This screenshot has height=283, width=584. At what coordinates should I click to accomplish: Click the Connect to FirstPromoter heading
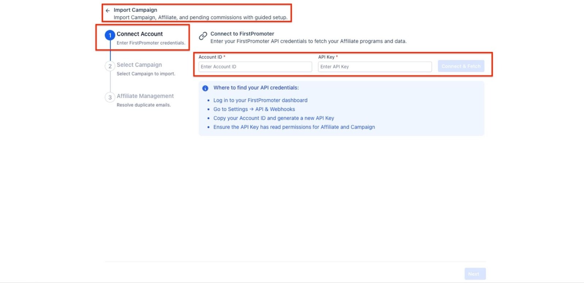(242, 34)
